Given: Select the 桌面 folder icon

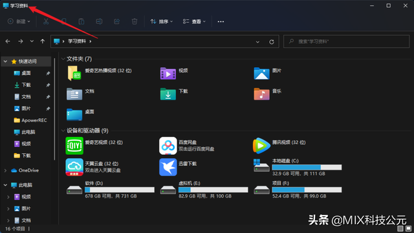Looking at the screenshot, I should point(74,114).
